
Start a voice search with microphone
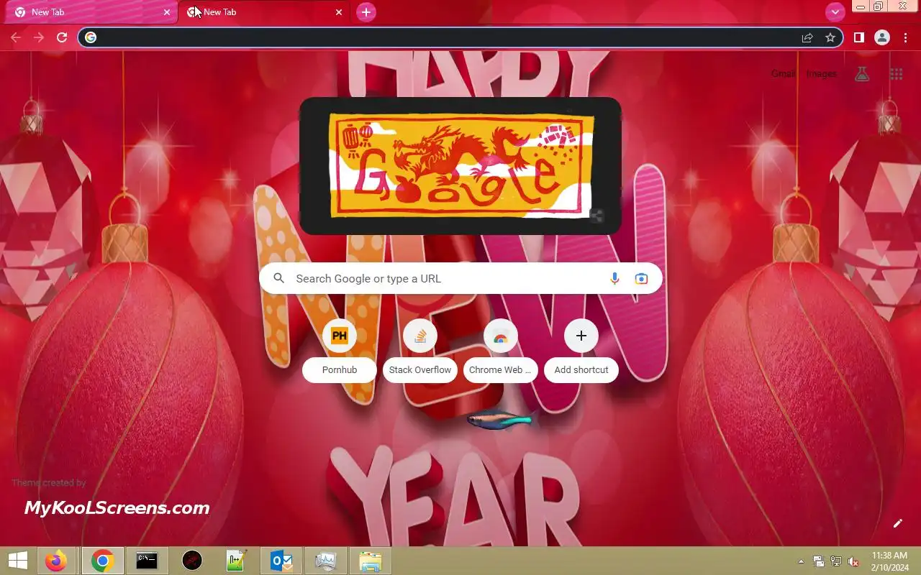coord(614,278)
